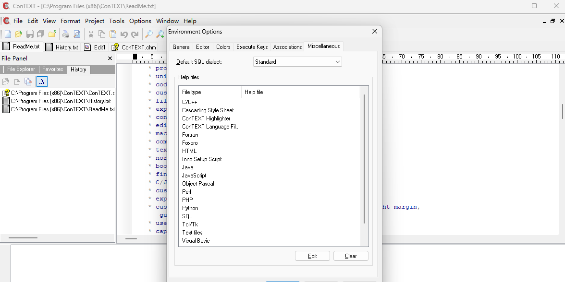
Task: Open the Window menu
Action: tap(167, 21)
